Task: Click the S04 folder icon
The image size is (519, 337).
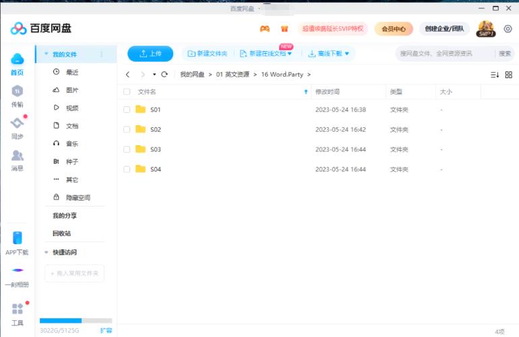Action: [141, 169]
